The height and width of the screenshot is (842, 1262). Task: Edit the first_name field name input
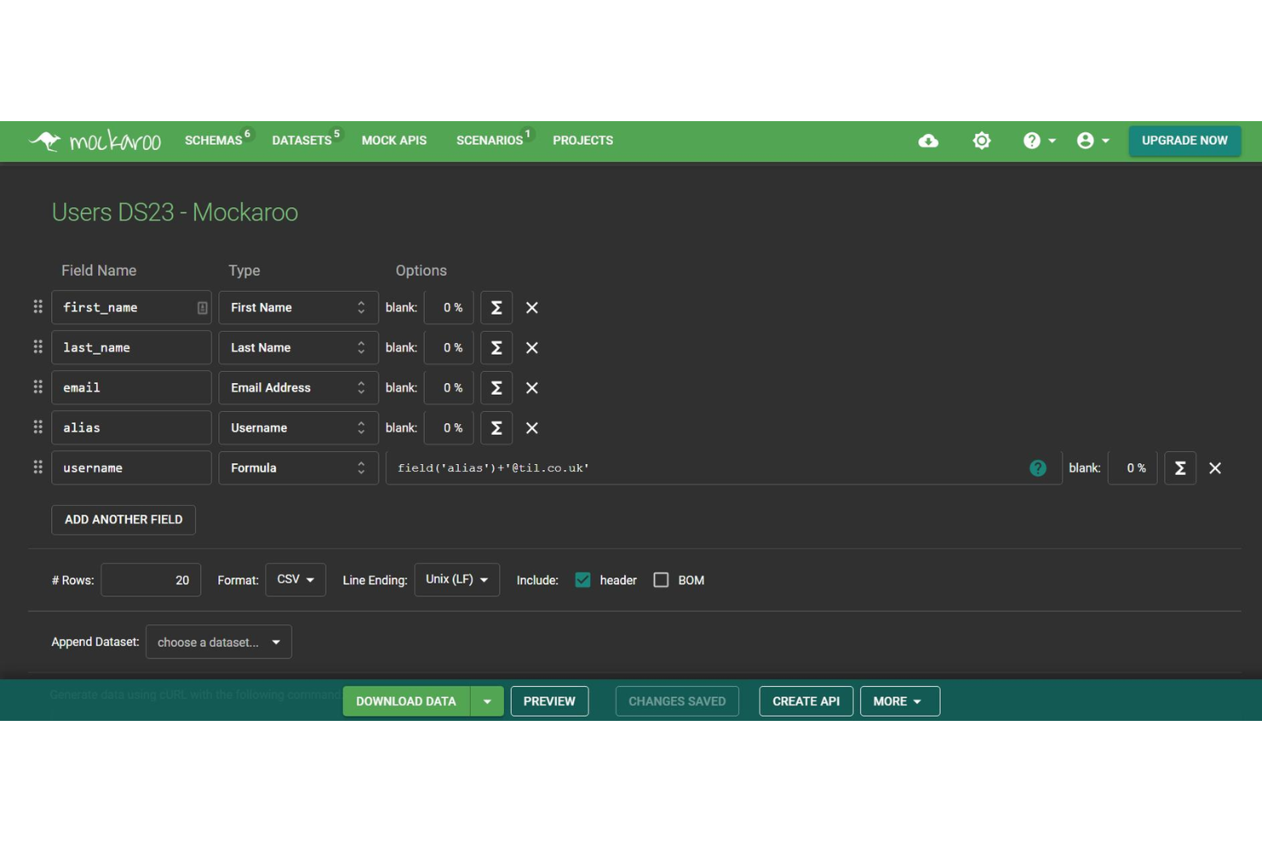click(131, 308)
